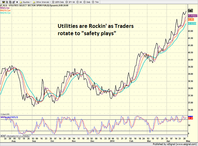This screenshot has height=146, width=198.
Task: Click the single page toolbar icon
Action: point(7,2)
